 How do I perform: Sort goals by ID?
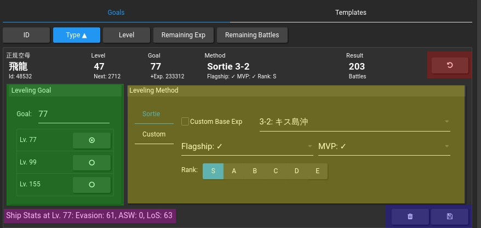(x=26, y=35)
